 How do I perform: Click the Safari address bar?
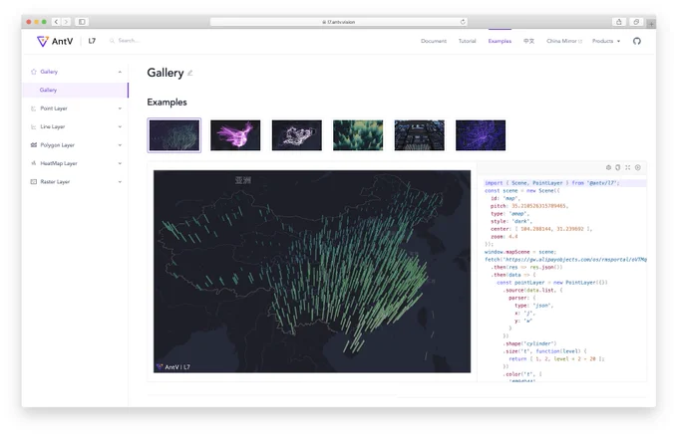[x=339, y=22]
